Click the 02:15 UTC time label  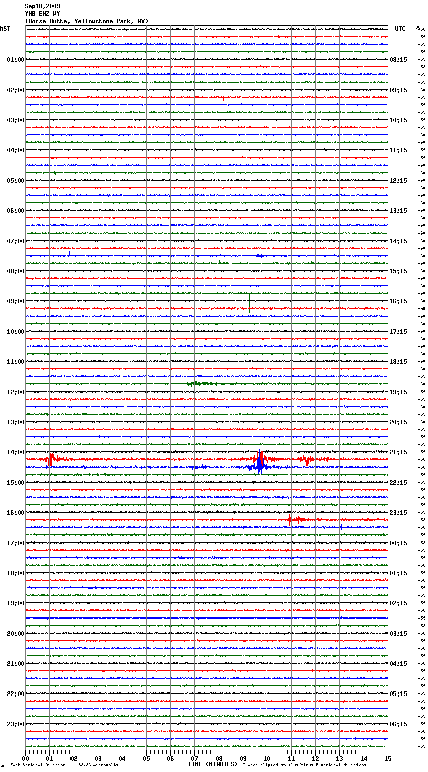[398, 603]
